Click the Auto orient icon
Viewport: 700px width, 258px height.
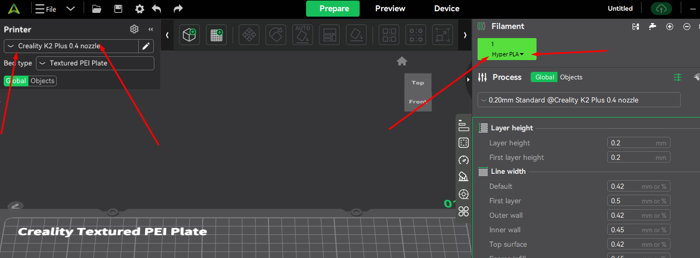pos(303,35)
